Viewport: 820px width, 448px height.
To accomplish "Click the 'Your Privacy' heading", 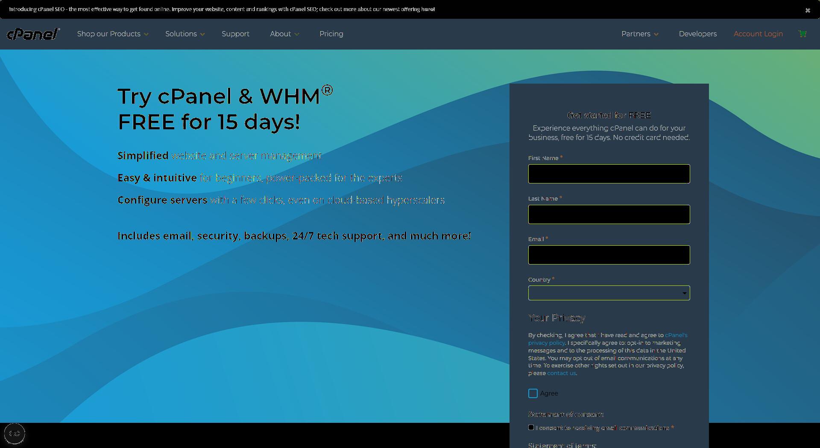I will (x=556, y=318).
